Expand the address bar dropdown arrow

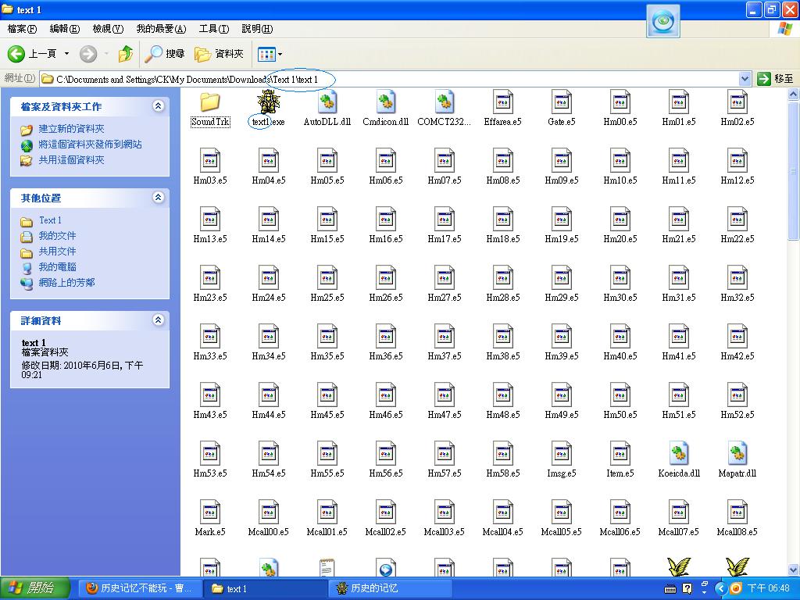[745, 79]
